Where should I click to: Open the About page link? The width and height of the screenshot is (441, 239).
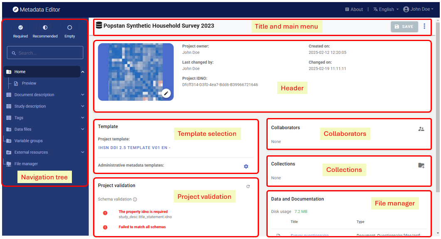click(354, 9)
